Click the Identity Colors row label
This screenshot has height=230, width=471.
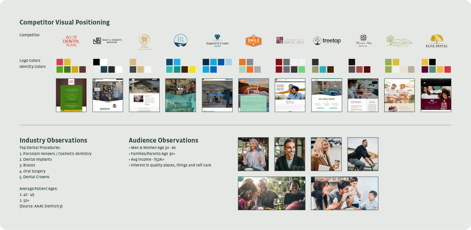coord(33,67)
